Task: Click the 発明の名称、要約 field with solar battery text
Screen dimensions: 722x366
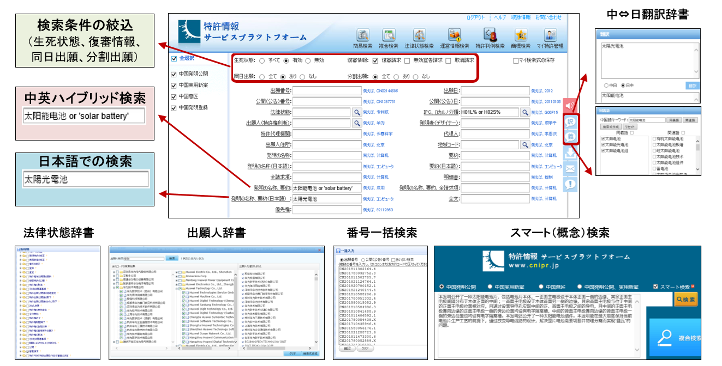Action: pos(327,188)
